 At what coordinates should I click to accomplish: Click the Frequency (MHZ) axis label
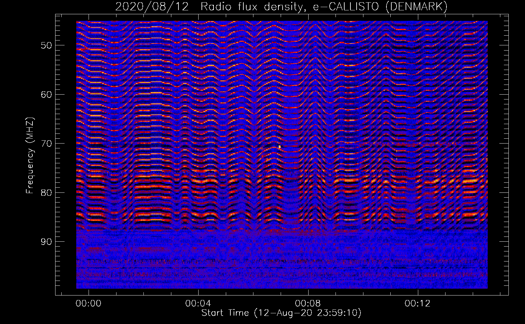coord(30,156)
